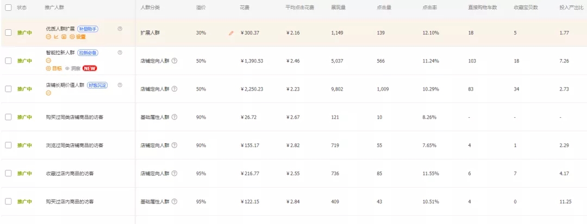Click the 点击率 column header

click(x=428, y=8)
